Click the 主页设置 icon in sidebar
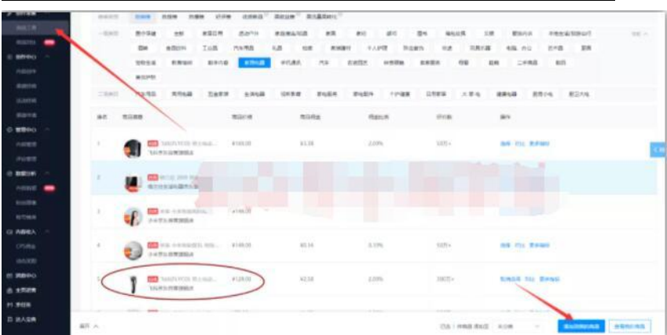The width and height of the screenshot is (667, 335). point(9,290)
